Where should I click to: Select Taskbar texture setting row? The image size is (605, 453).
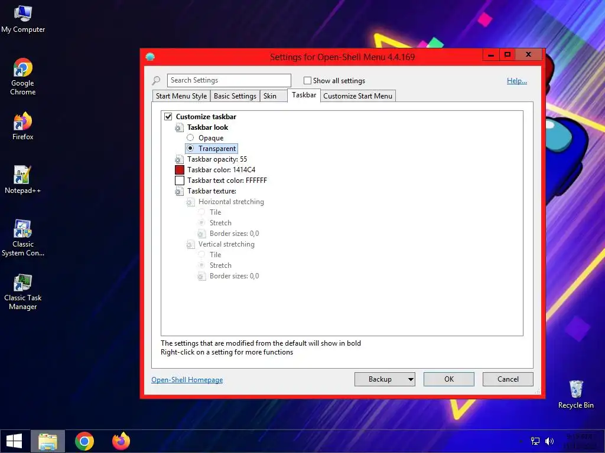click(212, 191)
